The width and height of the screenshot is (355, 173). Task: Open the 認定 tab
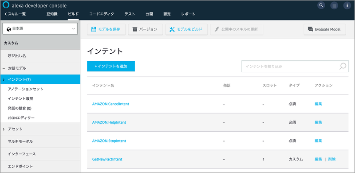pos(167,14)
